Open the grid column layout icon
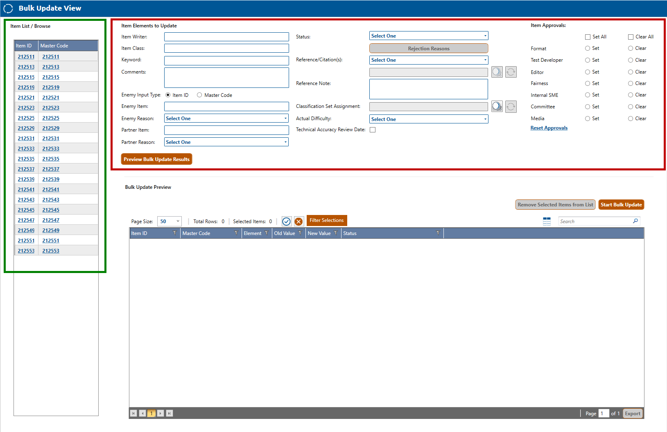Screen dimensions: 667x432 pos(547,222)
